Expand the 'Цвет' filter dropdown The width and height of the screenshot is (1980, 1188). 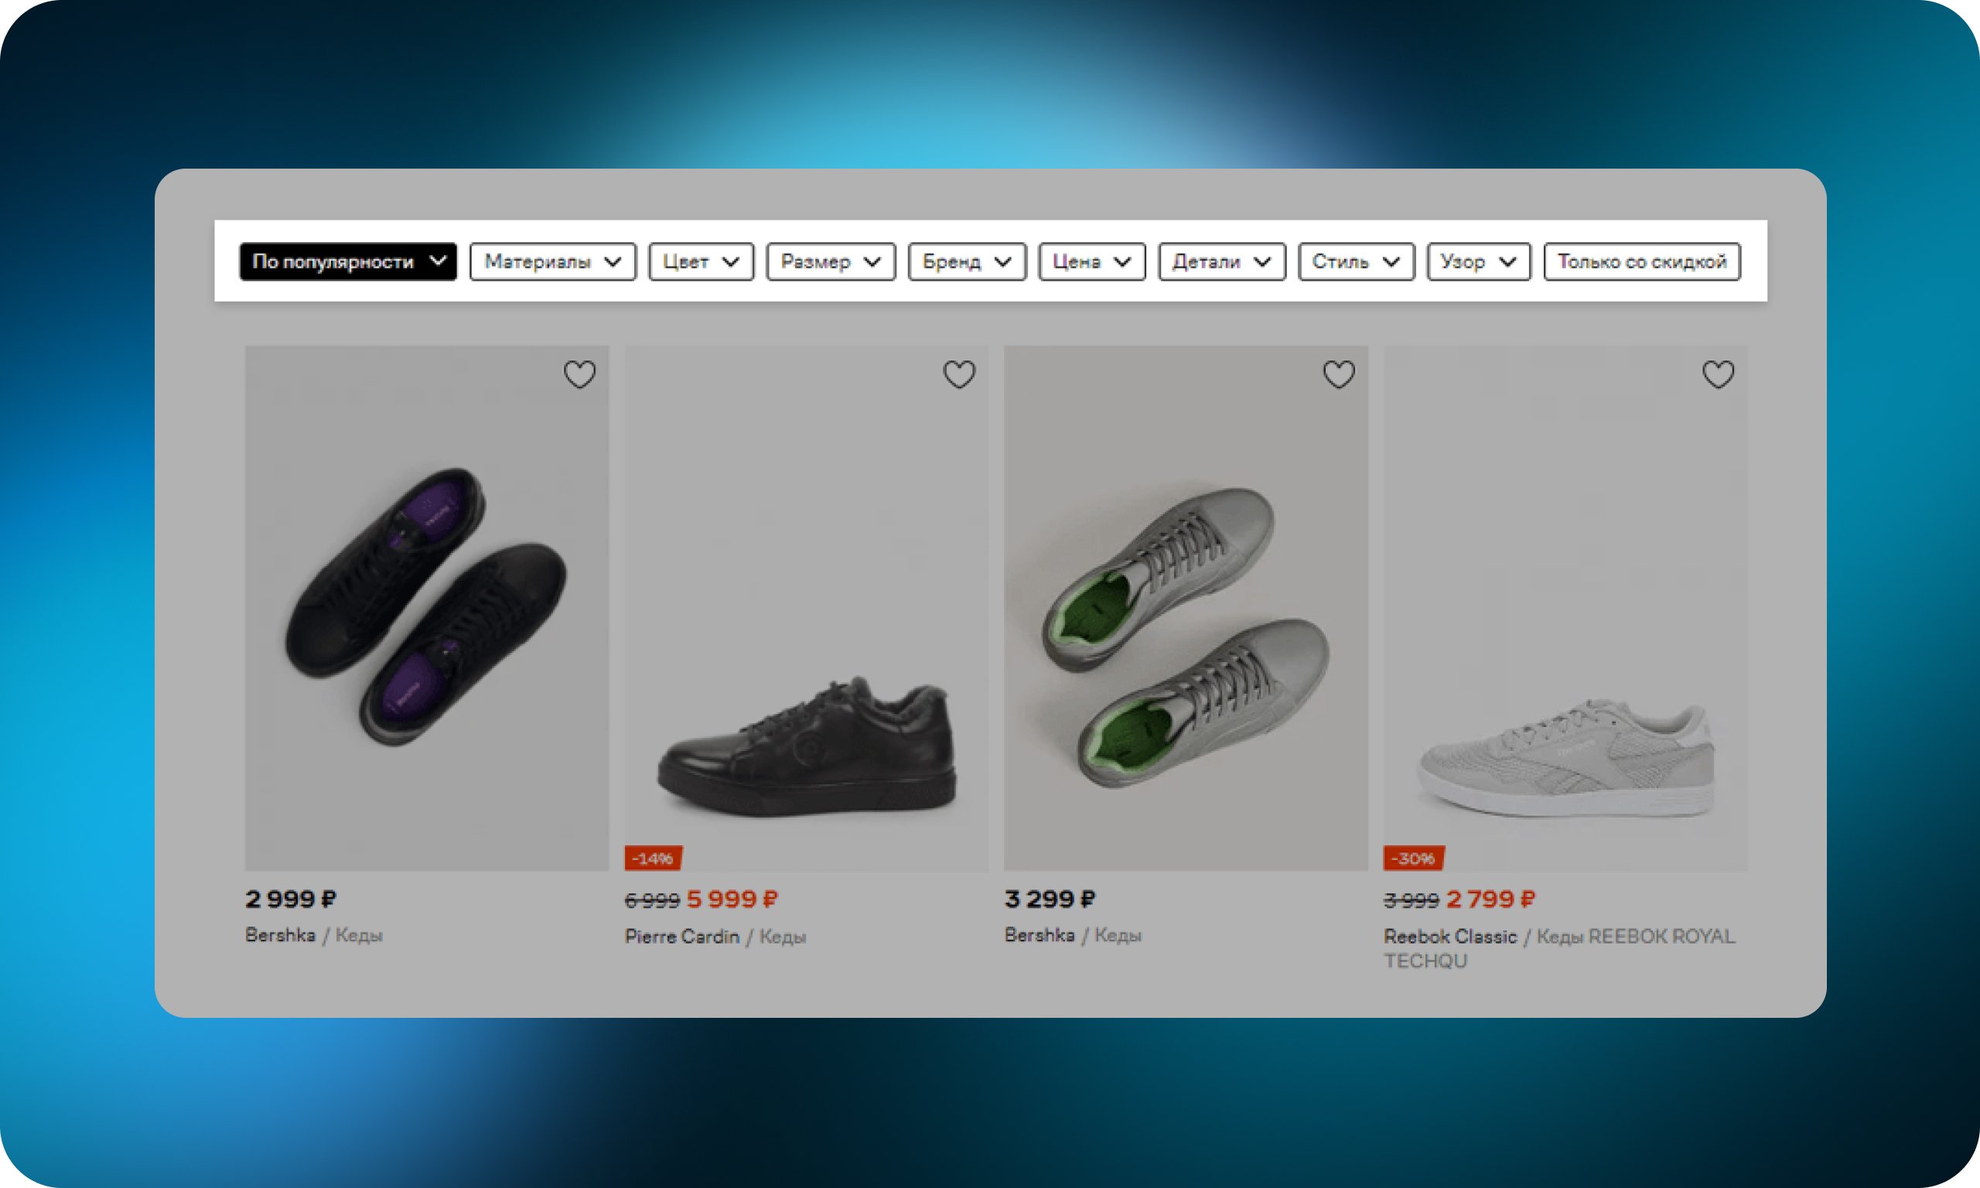coord(701,261)
